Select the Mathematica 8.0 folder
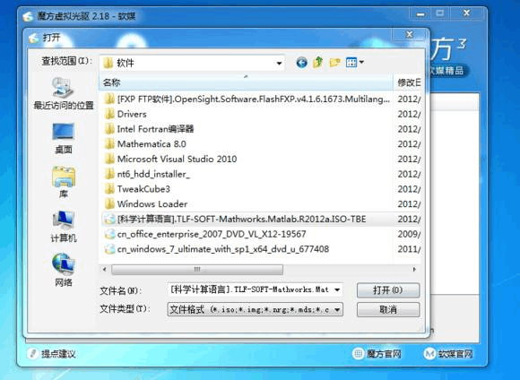The width and height of the screenshot is (520, 380). pos(145,144)
